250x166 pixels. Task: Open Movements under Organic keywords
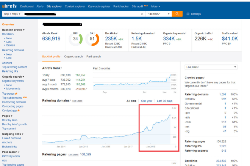point(13,89)
